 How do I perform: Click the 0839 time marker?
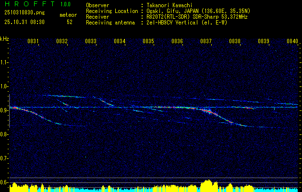click(x=264, y=41)
